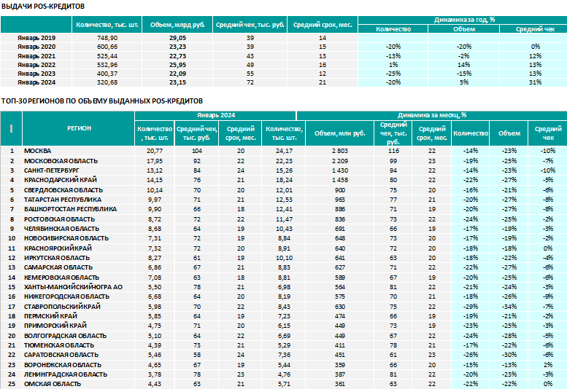The height and width of the screenshot is (389, 567).
Task: Select the 'Объем, млн руб.' column header
Action: (340, 133)
